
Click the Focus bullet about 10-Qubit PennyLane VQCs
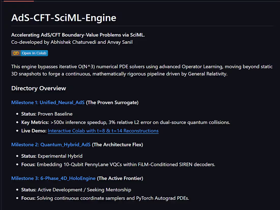tap(118, 164)
